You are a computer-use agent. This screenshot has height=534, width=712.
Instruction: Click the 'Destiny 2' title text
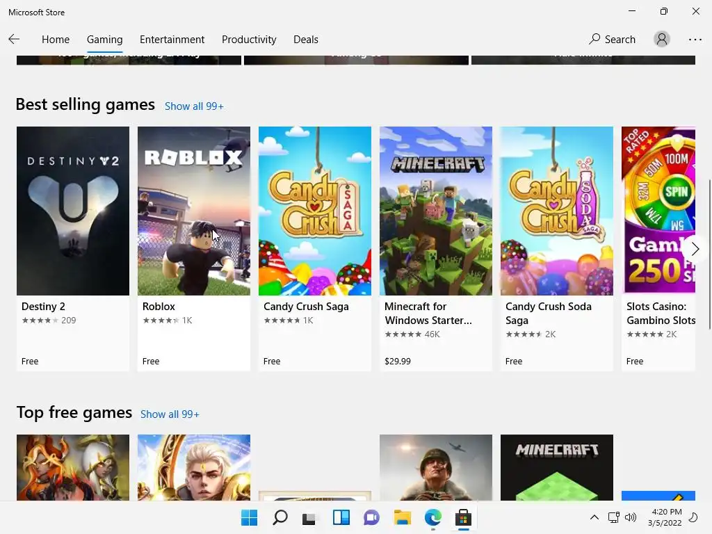[x=43, y=307]
